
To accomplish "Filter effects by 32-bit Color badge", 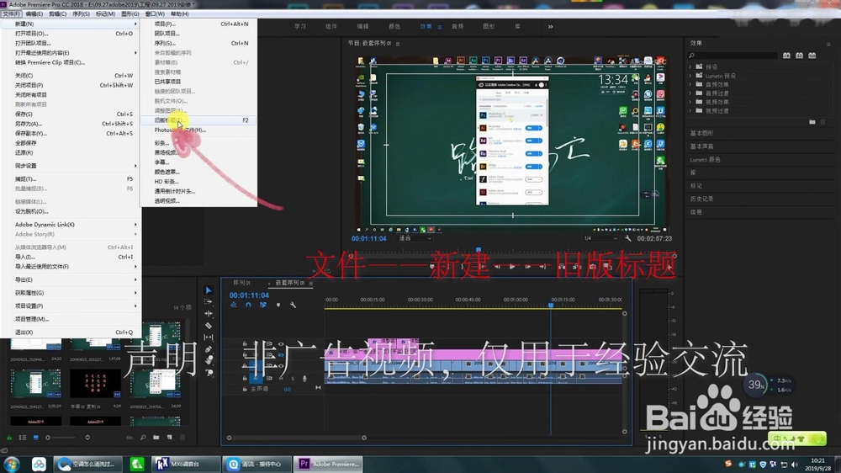I will point(799,56).
